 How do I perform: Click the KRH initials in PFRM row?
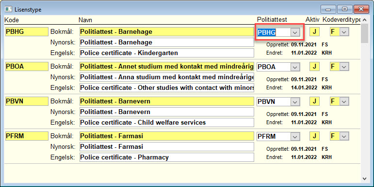pos(326,158)
